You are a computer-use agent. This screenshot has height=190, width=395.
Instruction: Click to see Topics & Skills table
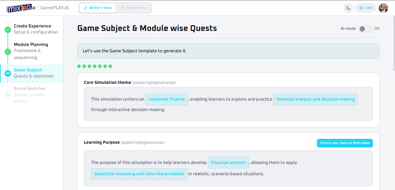click(345, 143)
